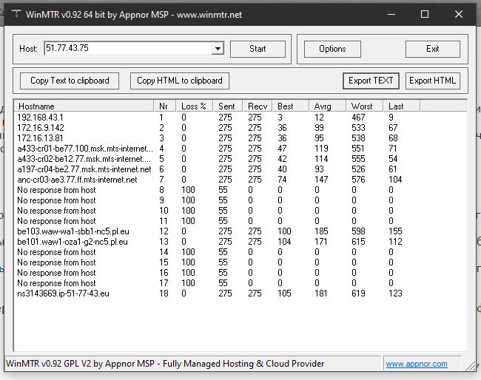Screen dimensions: 481x380
Task: Select the 192.168.43.1 hop row
Action: click(x=41, y=118)
